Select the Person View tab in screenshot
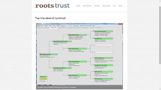This screenshot has height=90, width=161. click(40, 27)
